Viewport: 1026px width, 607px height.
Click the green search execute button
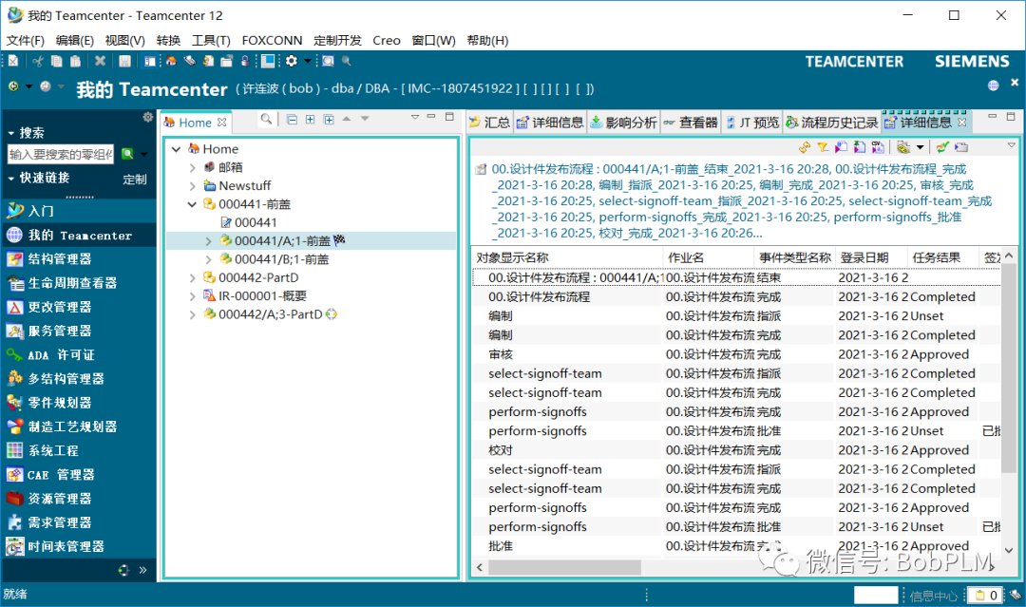pos(127,154)
